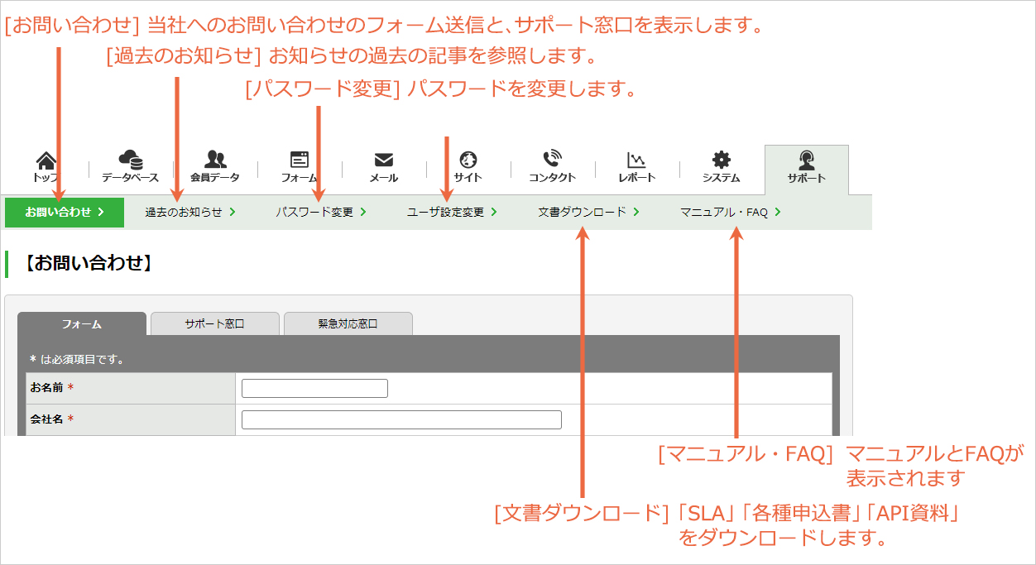1036x565 pixels.
Task: Open the お問い合わせ submenu item
Action: point(65,212)
